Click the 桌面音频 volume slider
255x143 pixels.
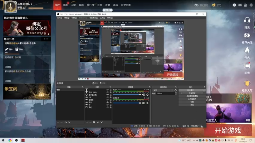[x=127, y=103]
